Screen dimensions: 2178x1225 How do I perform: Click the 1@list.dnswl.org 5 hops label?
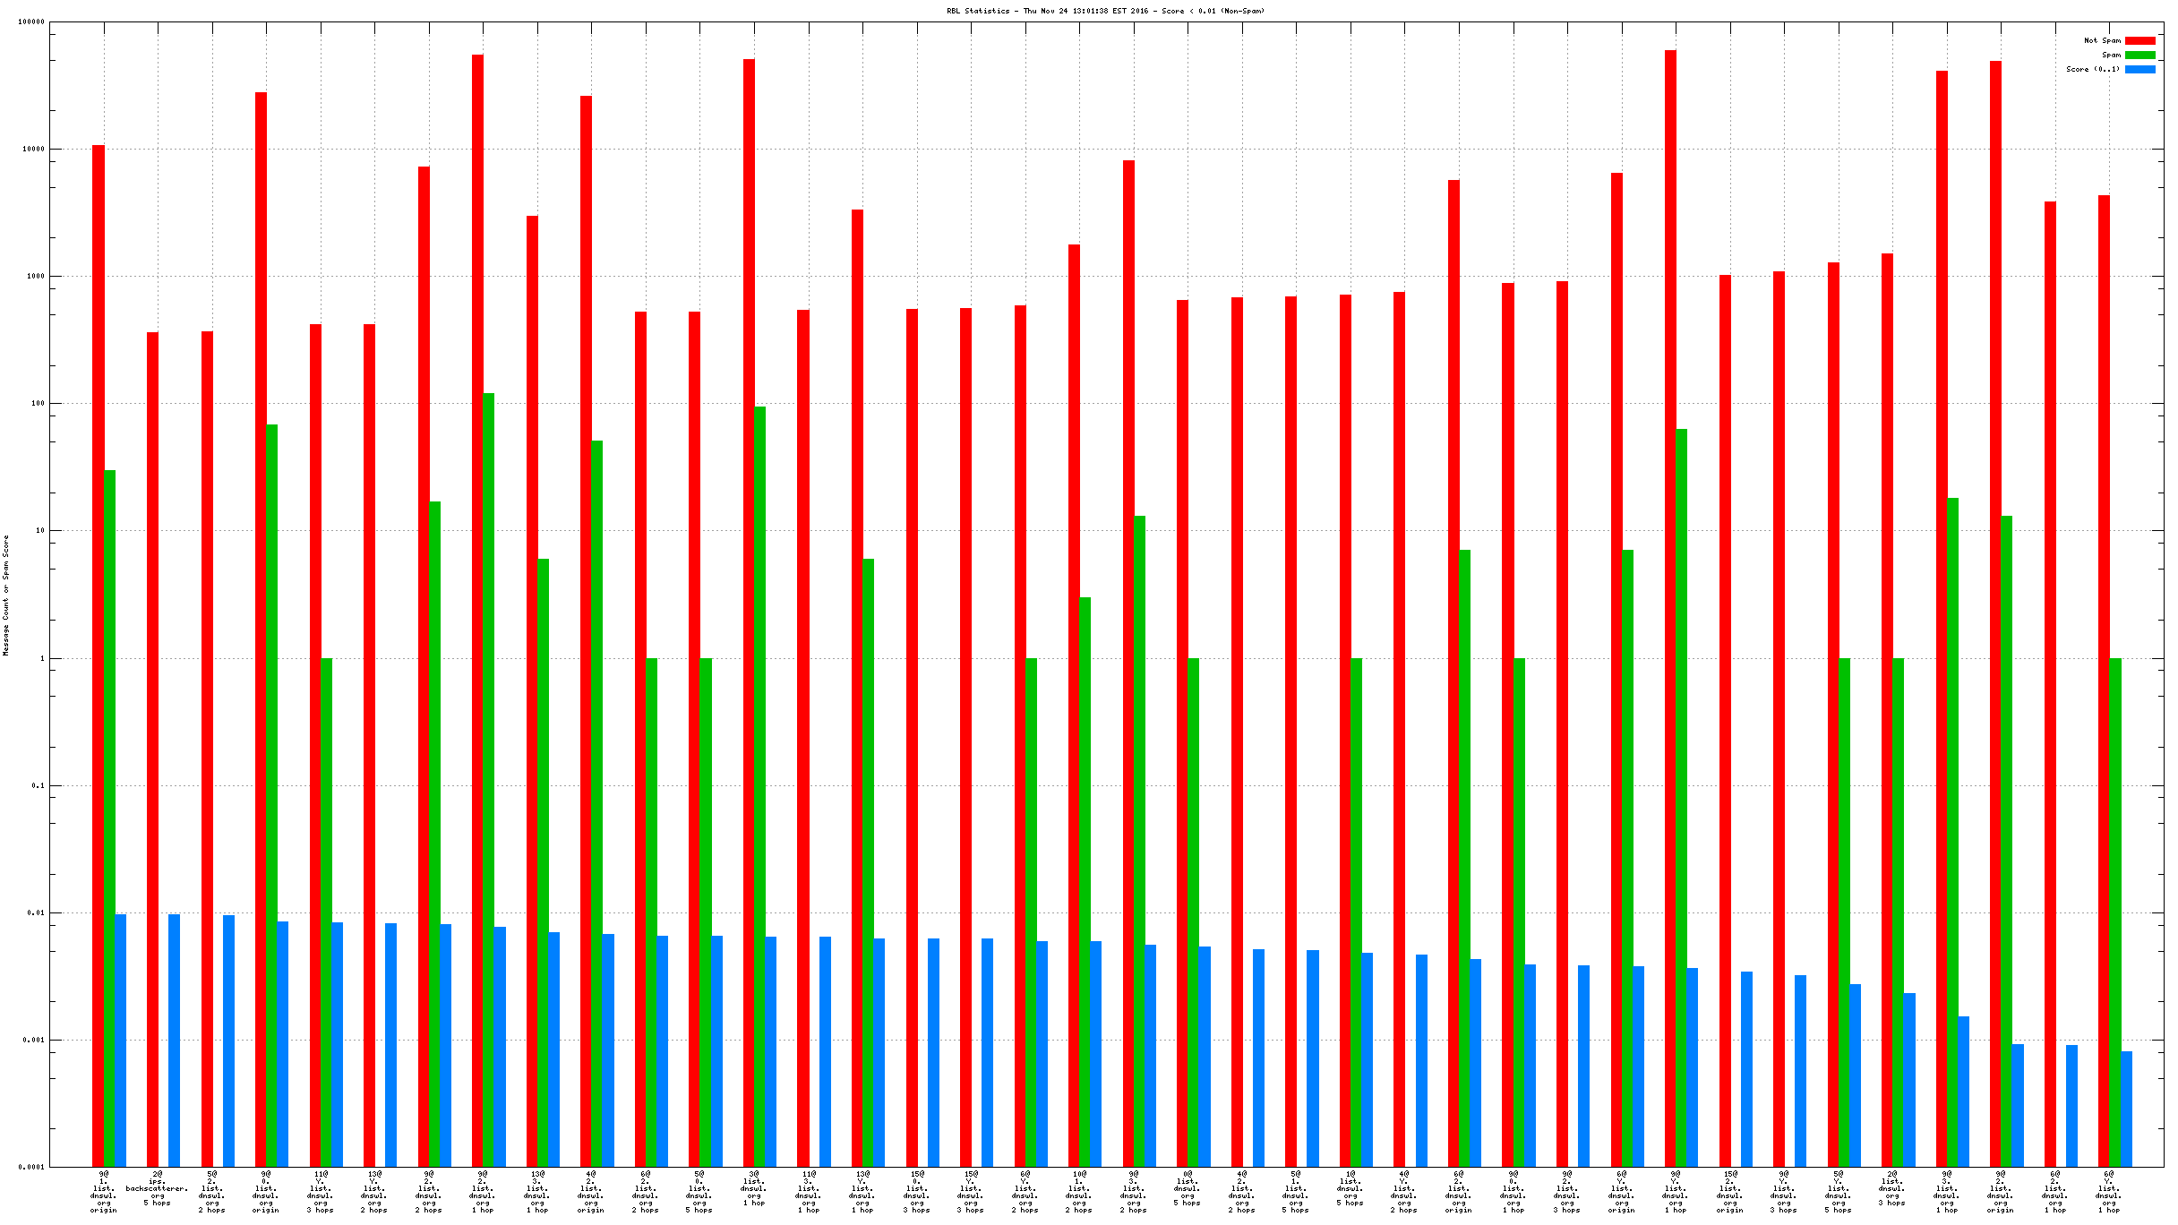1350,1188
